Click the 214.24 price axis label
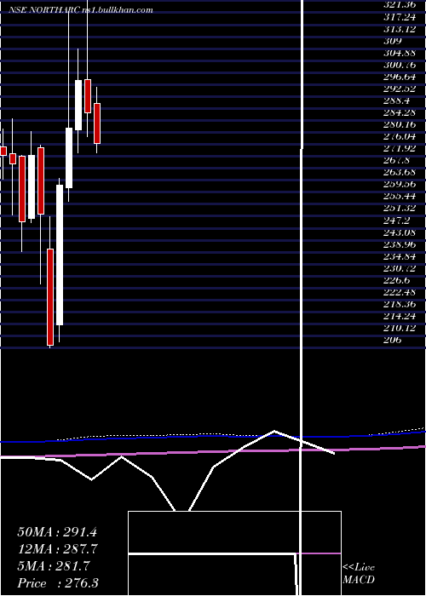The image size is (426, 596). pos(400,316)
